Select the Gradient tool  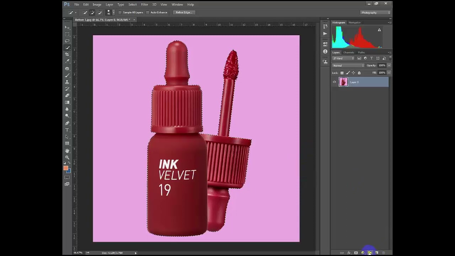tap(67, 102)
